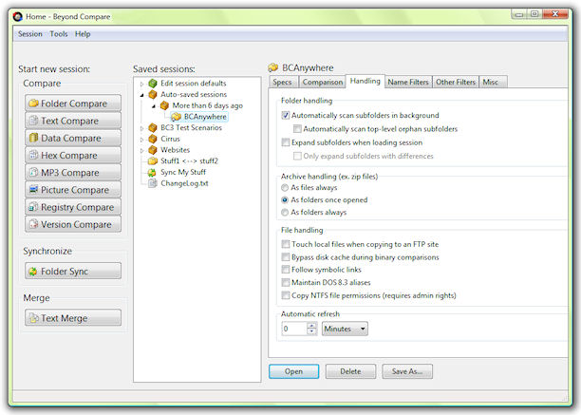Select the "Stuff1 <--> stuff2" session label
The image size is (581, 415).
pyautogui.click(x=189, y=160)
